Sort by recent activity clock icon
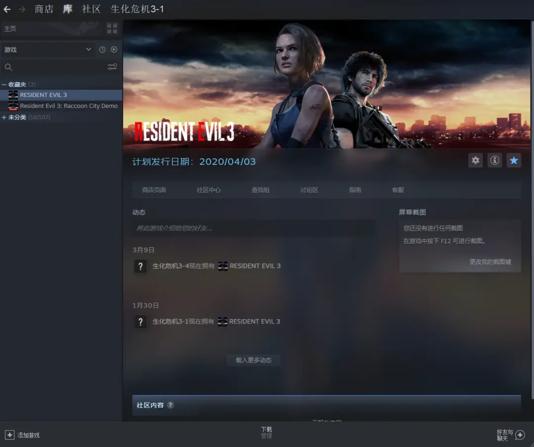The height and width of the screenshot is (447, 534). coord(102,50)
